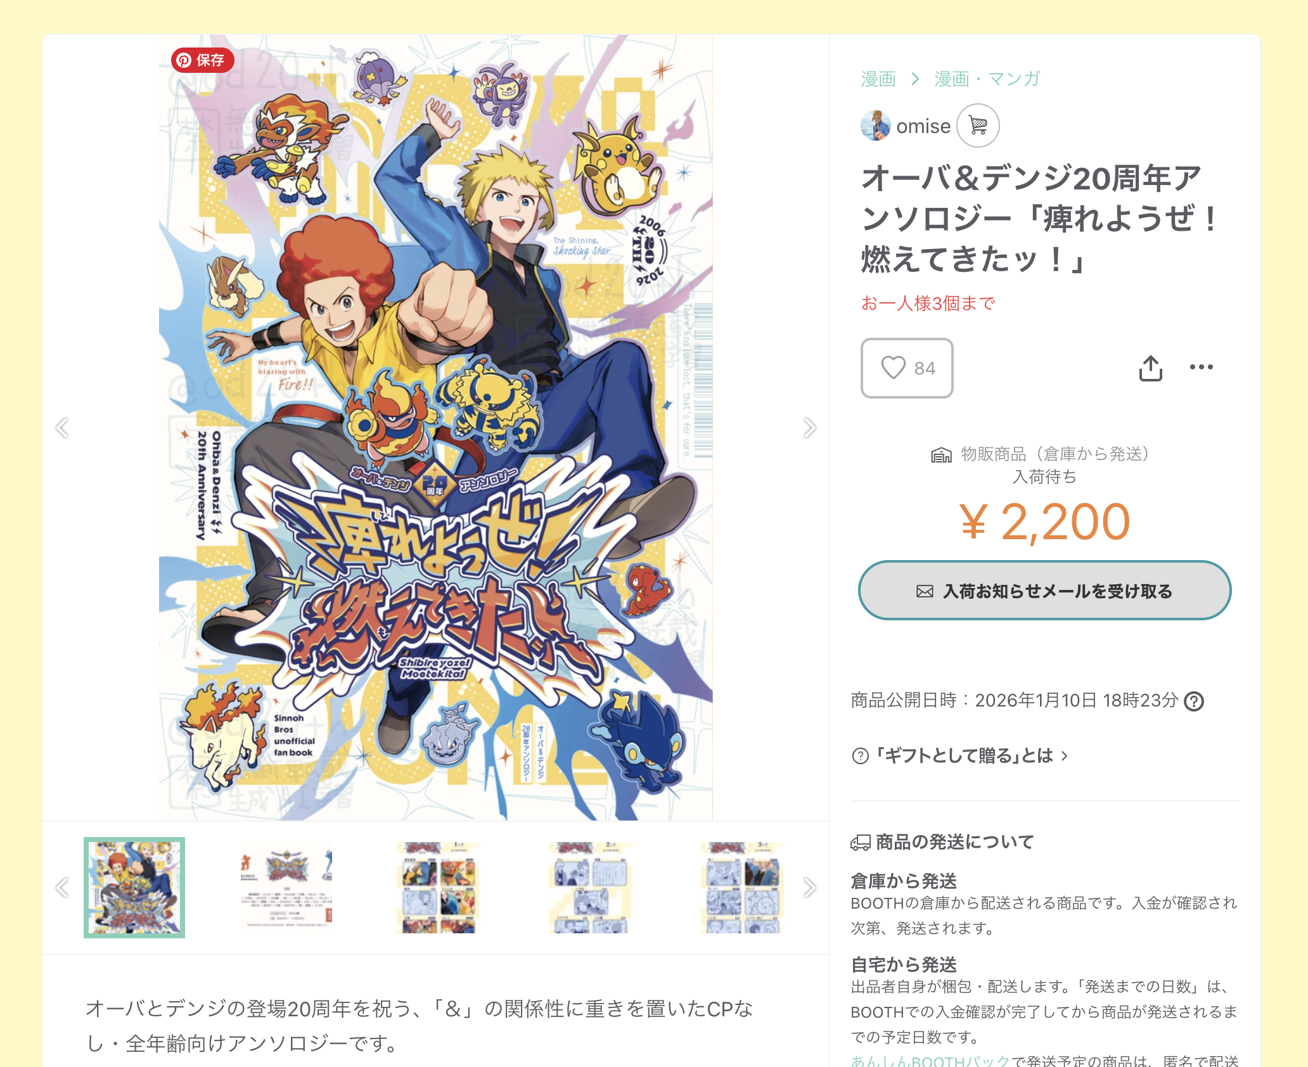Click 入荷お知らせメールを受け取る button
The height and width of the screenshot is (1067, 1308).
point(1044,591)
